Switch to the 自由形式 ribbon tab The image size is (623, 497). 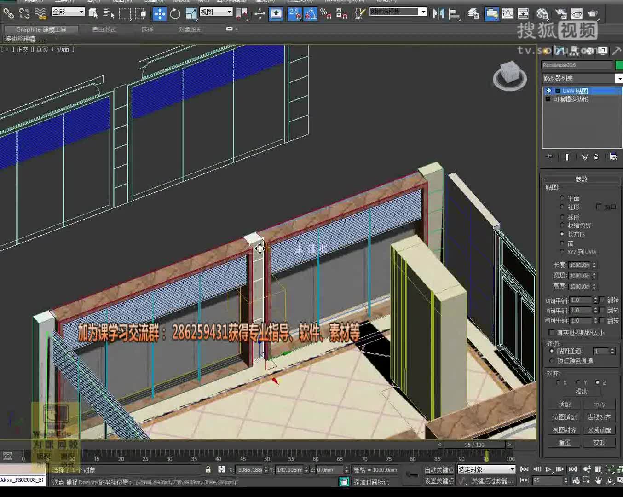pos(104,29)
